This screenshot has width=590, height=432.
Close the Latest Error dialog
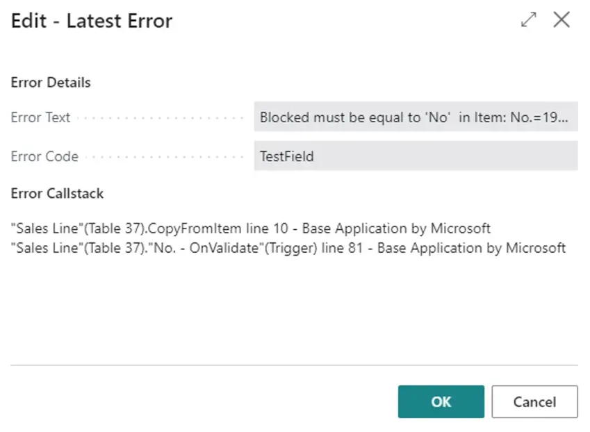[562, 20]
